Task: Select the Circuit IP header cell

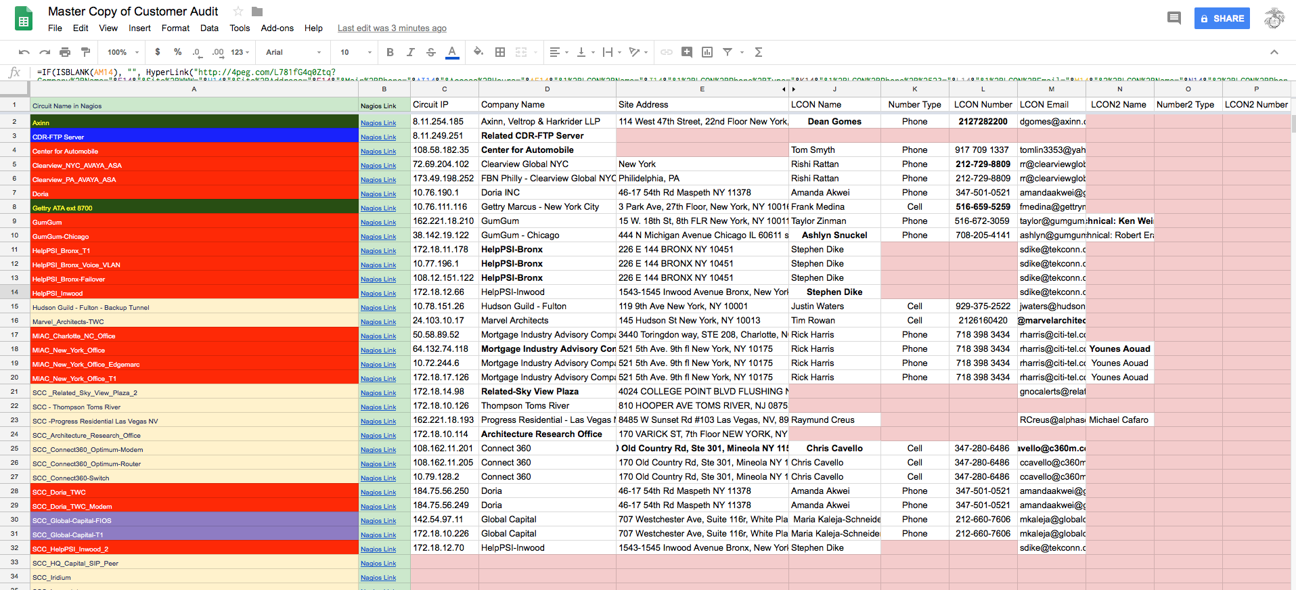Action: pyautogui.click(x=445, y=105)
